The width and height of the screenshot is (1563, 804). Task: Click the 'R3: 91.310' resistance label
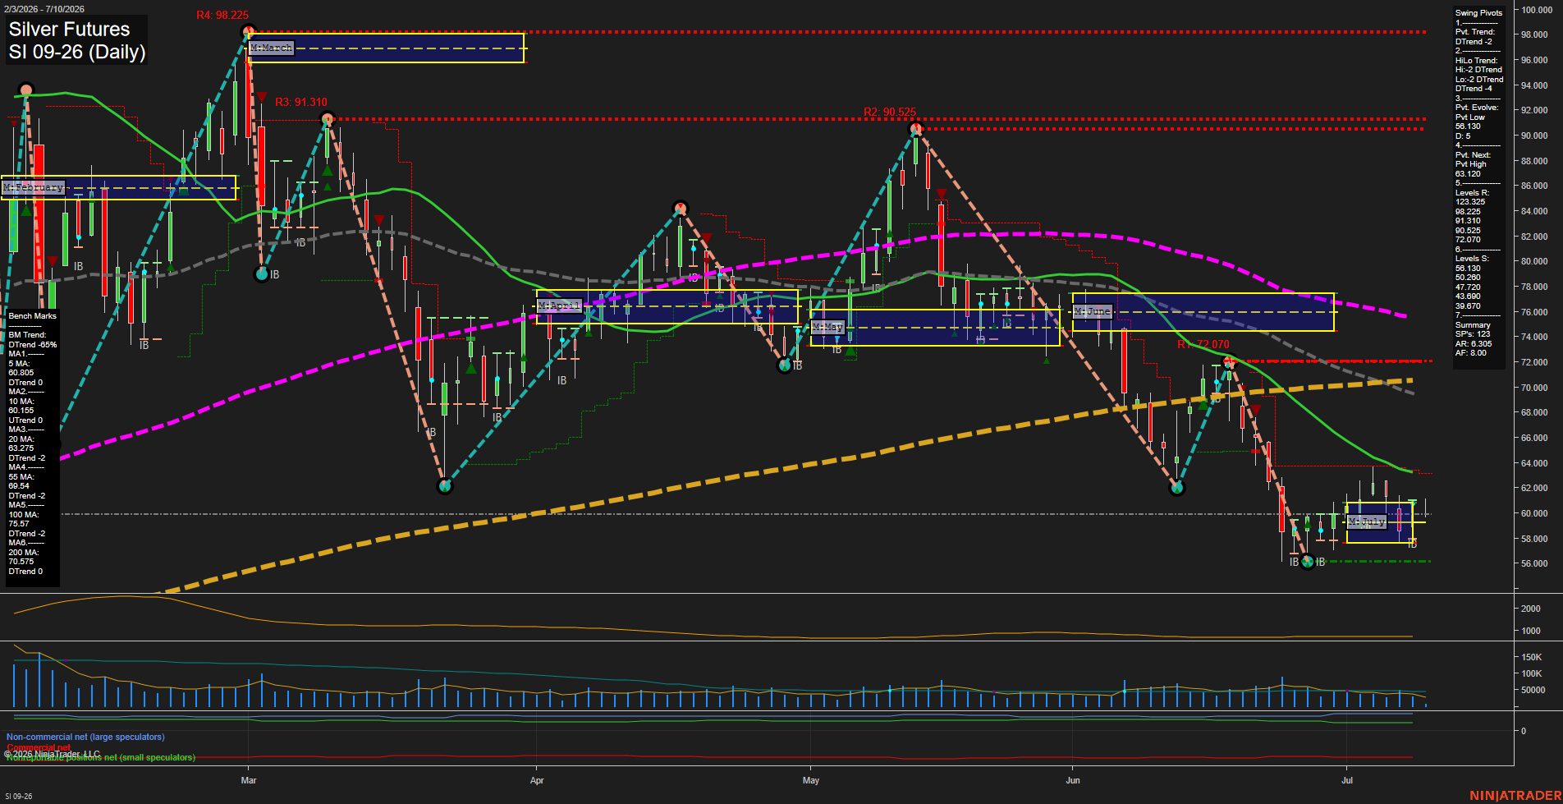[x=301, y=103]
